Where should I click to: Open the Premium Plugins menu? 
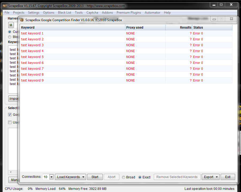[x=129, y=13]
